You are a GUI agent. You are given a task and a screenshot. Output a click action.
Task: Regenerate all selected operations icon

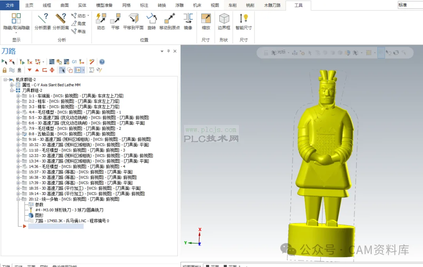22,62
